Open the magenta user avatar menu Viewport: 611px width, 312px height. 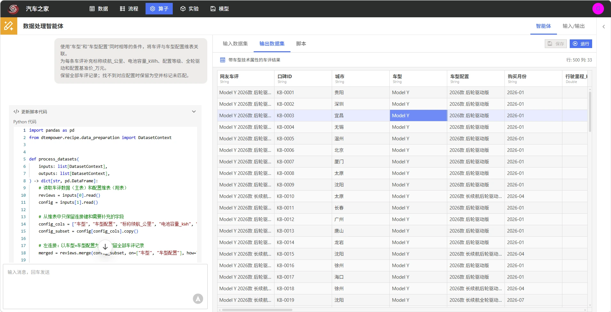pos(598,9)
